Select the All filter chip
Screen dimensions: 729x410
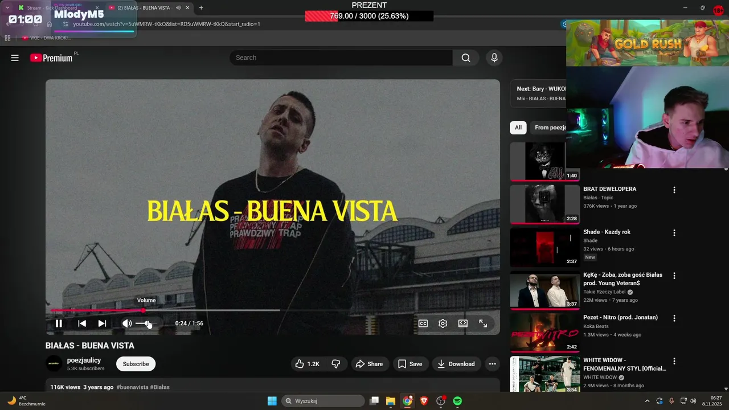tap(518, 128)
